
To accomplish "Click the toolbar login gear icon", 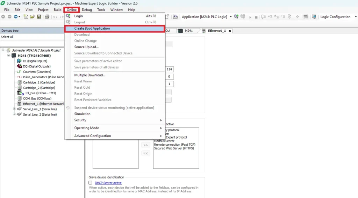I will click(236, 17).
